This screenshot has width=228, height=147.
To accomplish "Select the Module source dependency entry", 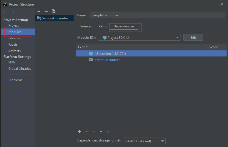I will pos(107,60).
